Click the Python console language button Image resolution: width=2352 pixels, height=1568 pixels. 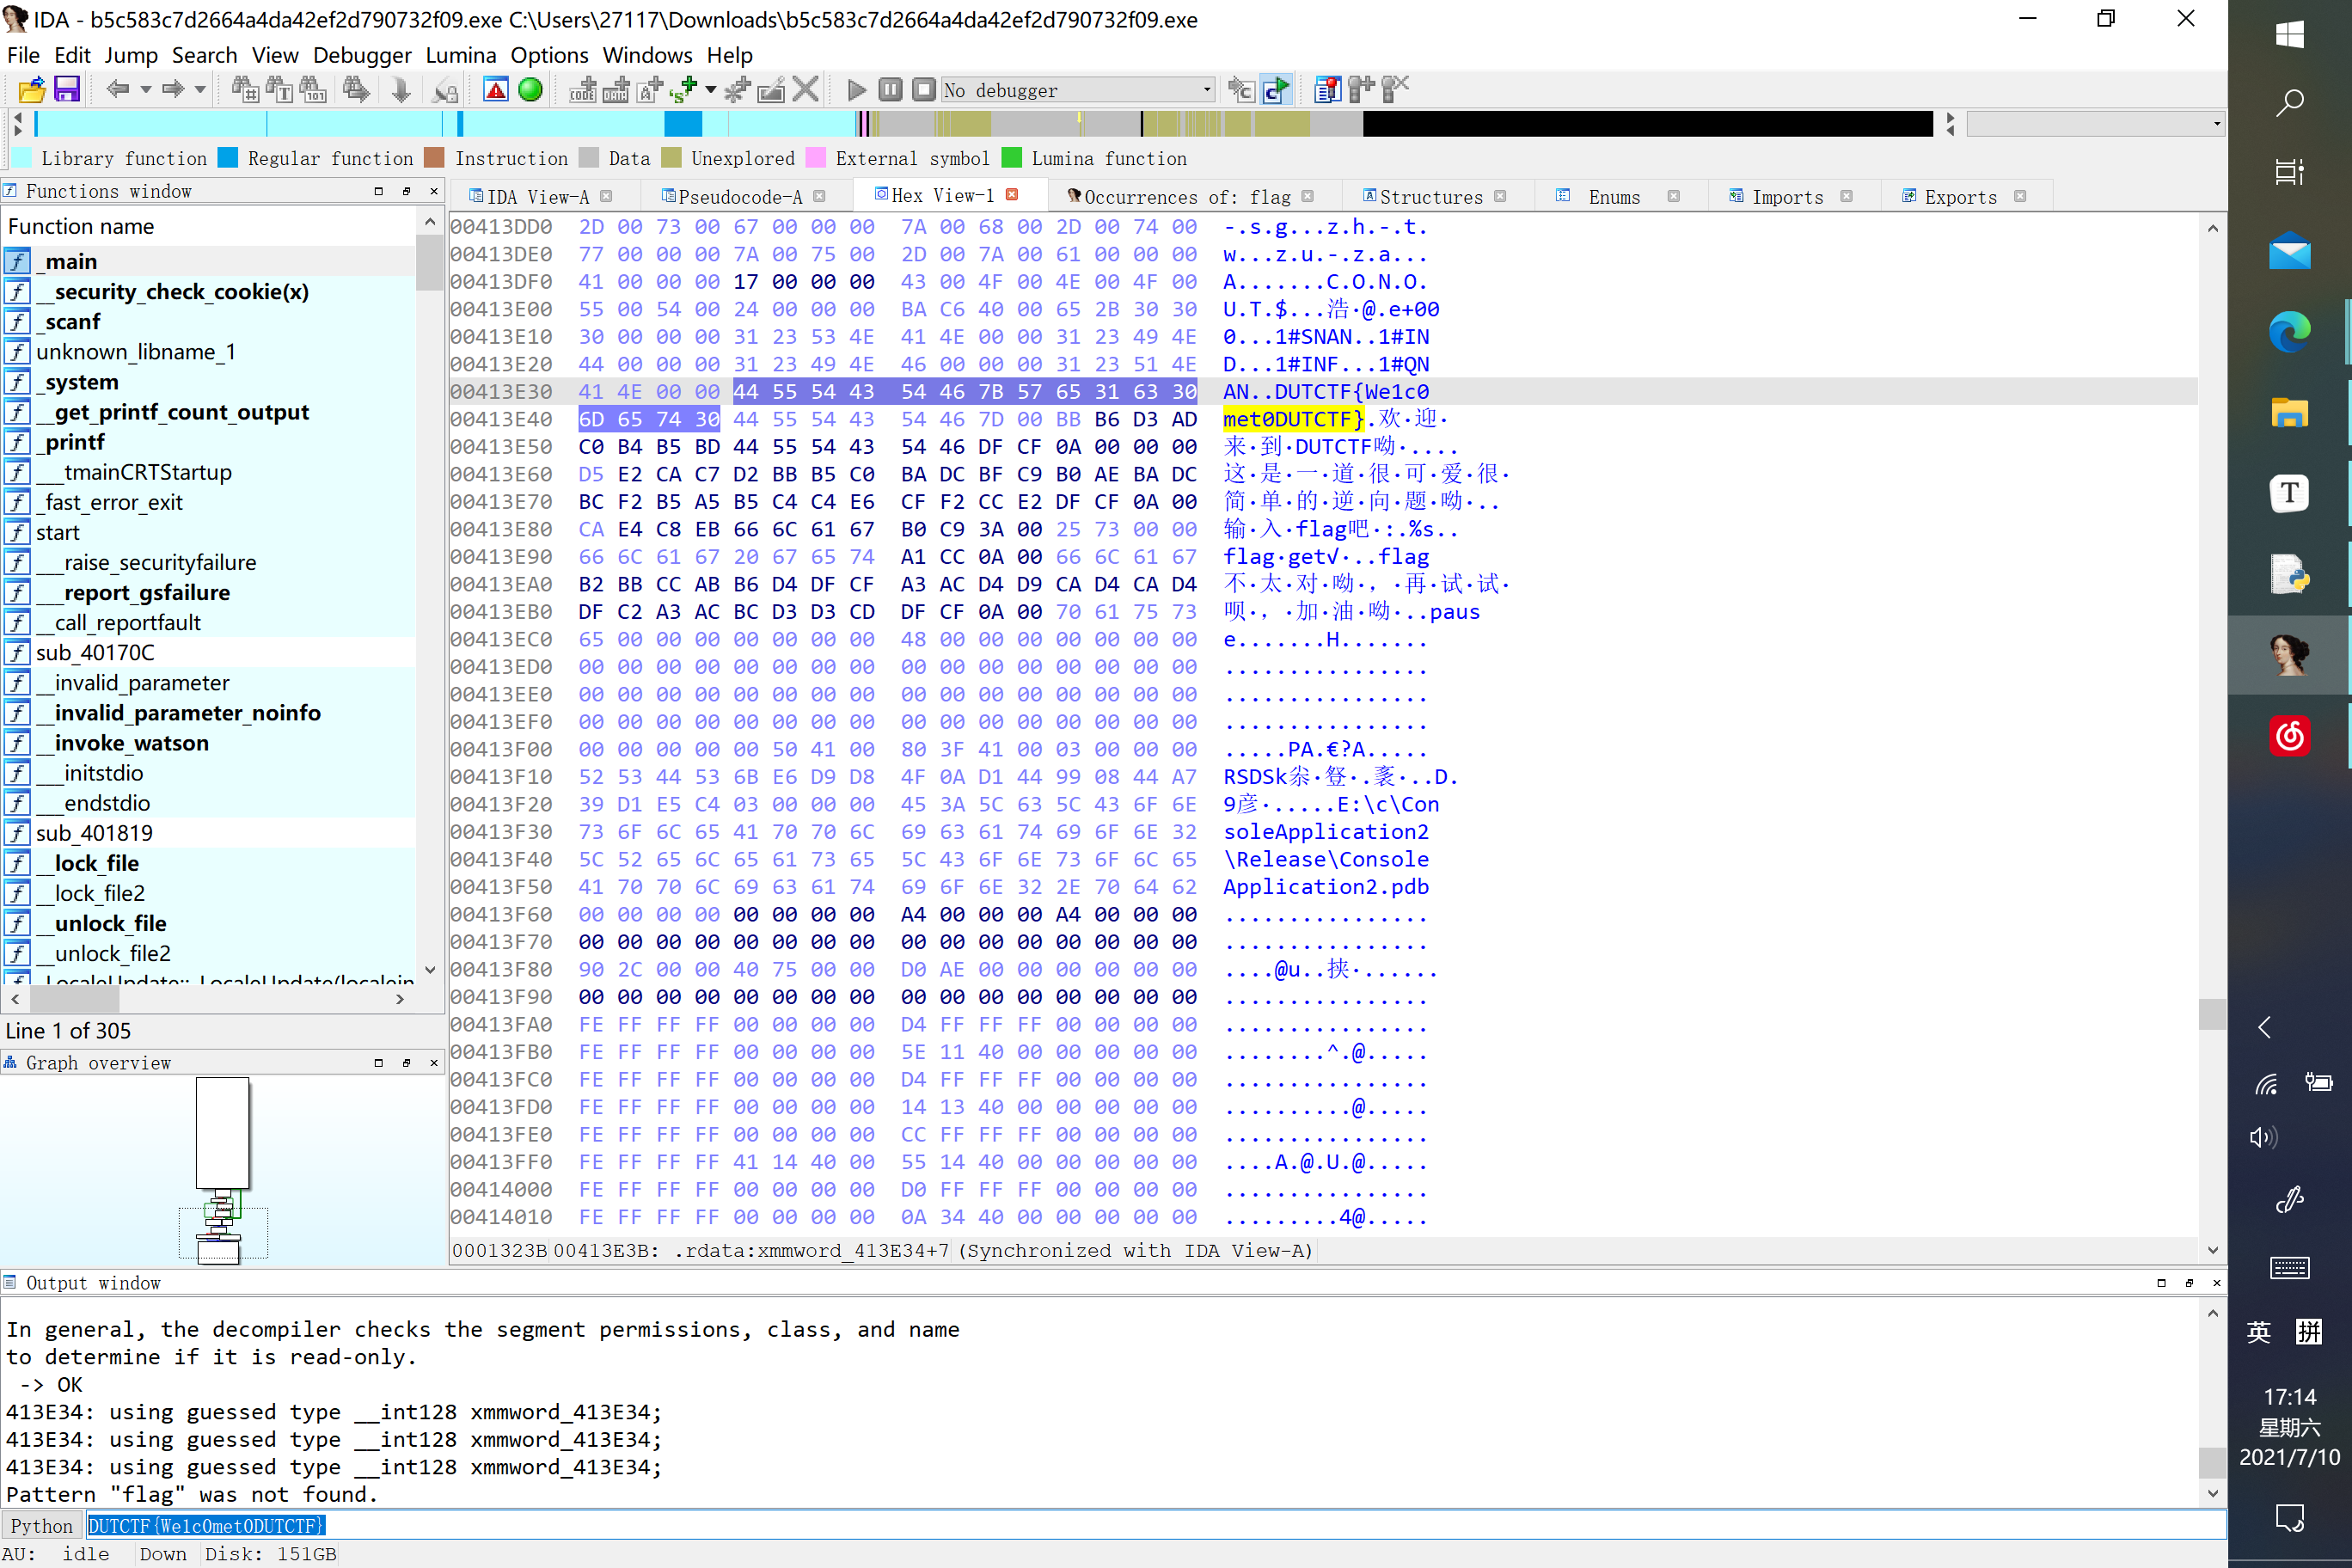click(x=41, y=1525)
